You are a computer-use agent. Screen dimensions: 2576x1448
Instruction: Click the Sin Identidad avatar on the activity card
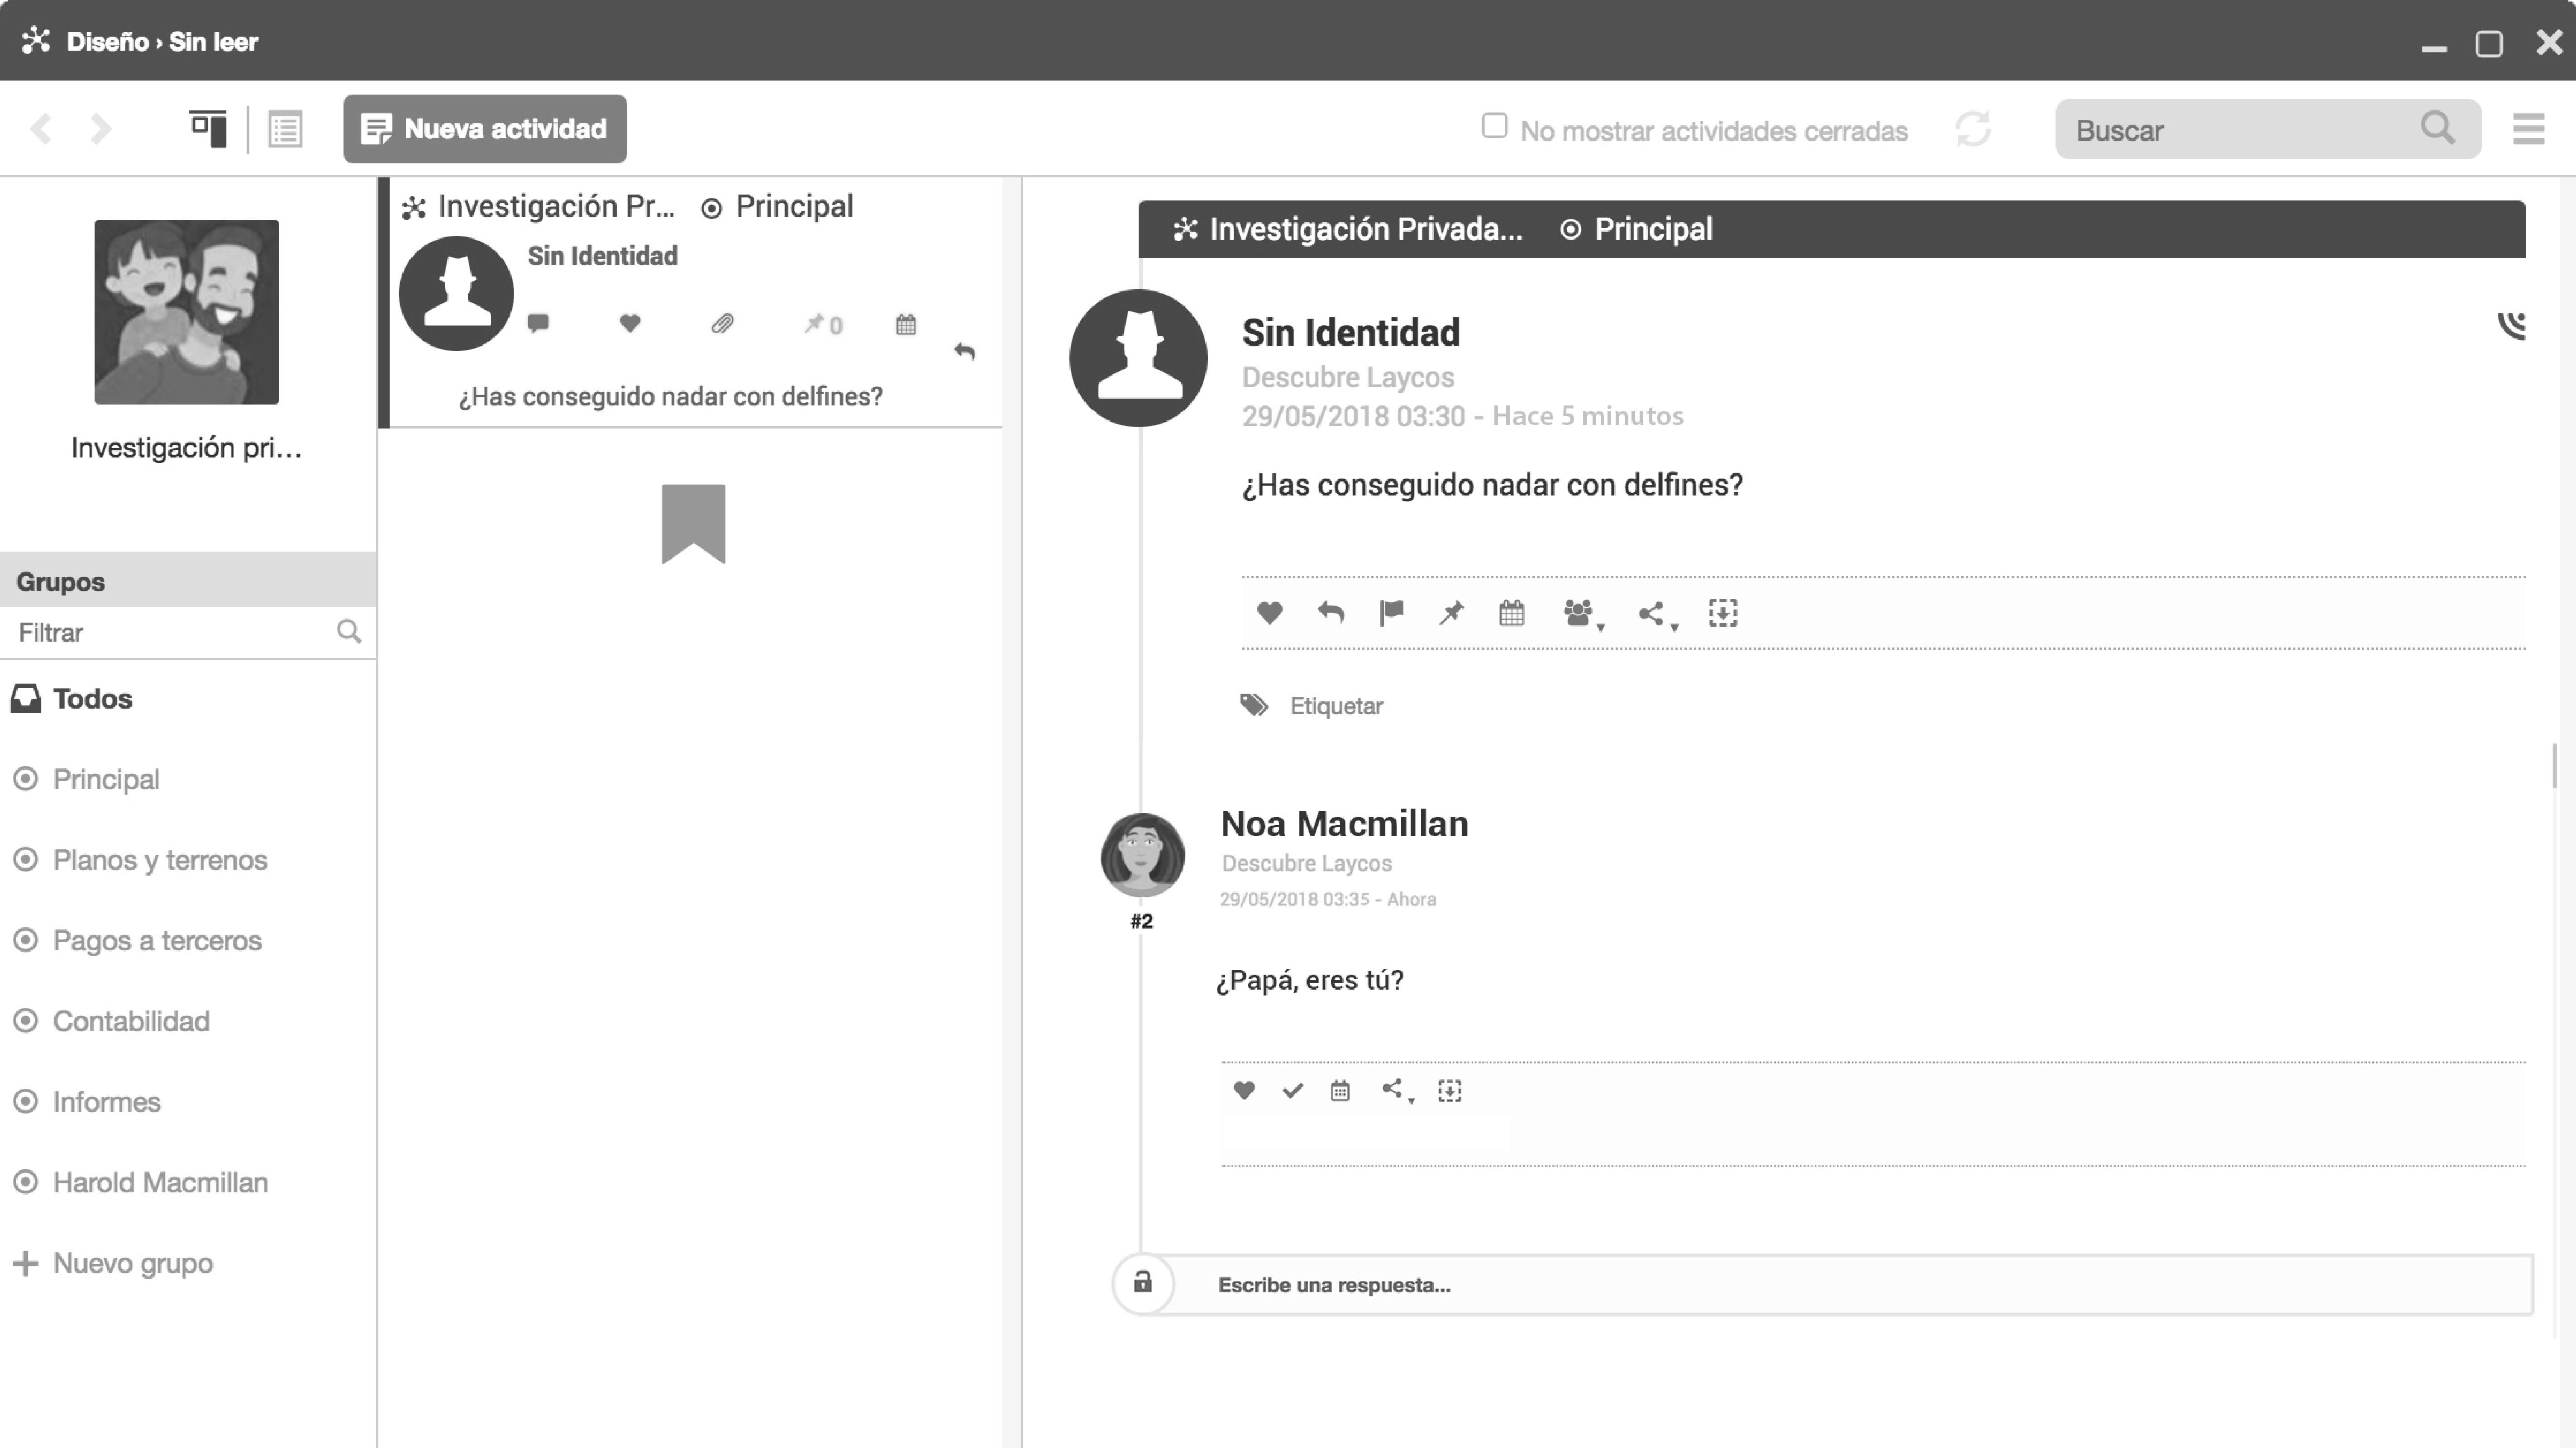point(456,293)
